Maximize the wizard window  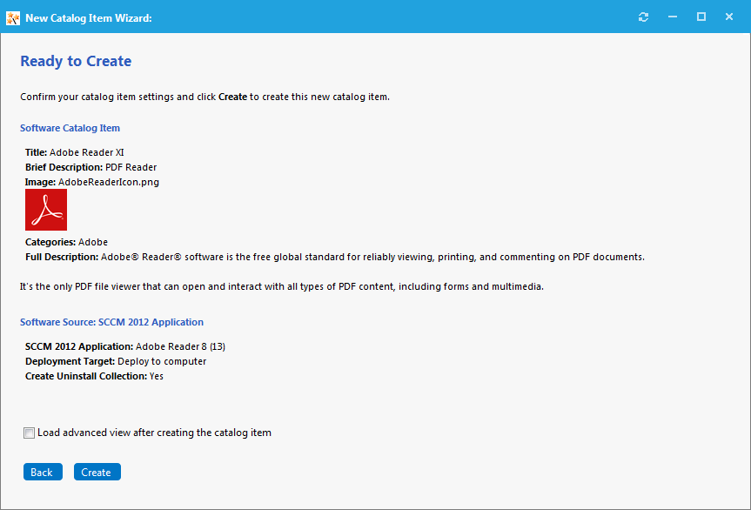[x=701, y=17]
